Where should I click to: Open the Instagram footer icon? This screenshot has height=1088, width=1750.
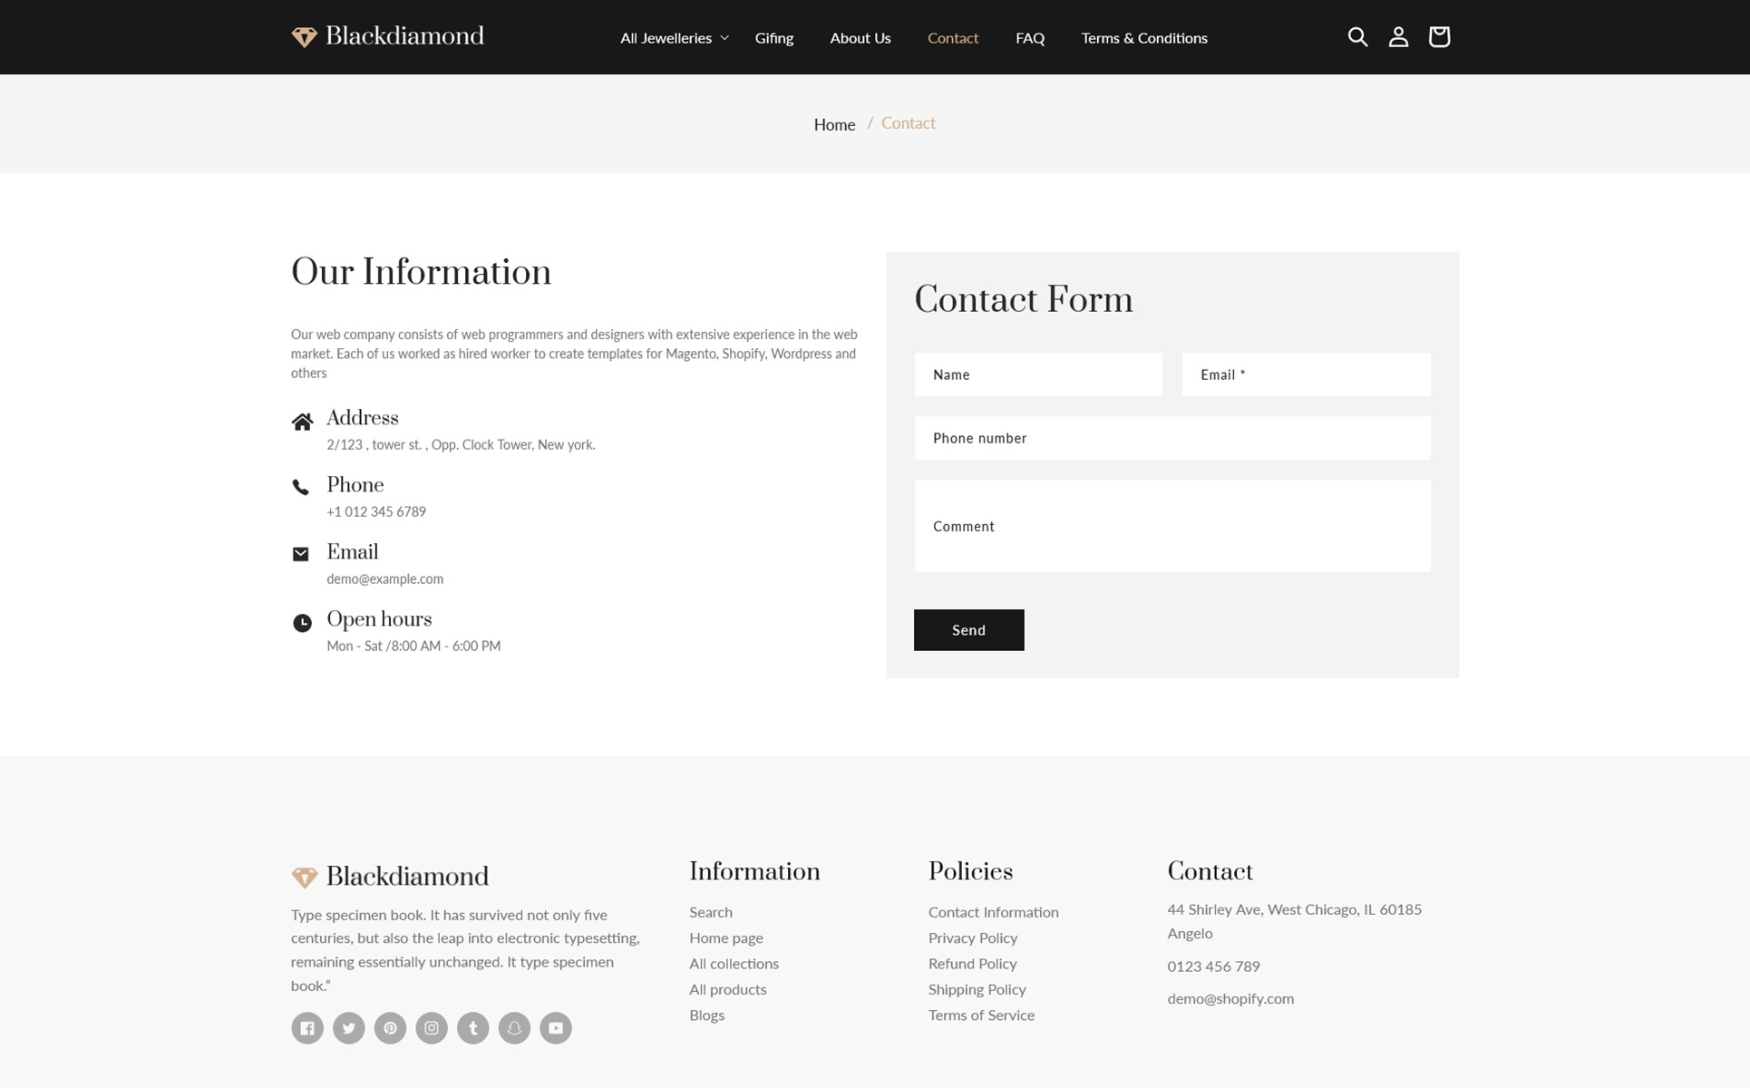[432, 1028]
